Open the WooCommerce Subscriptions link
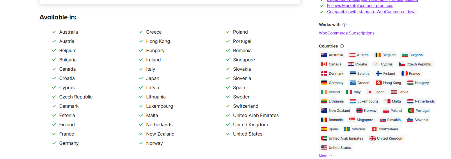This screenshot has height=159, width=451. [x=347, y=33]
